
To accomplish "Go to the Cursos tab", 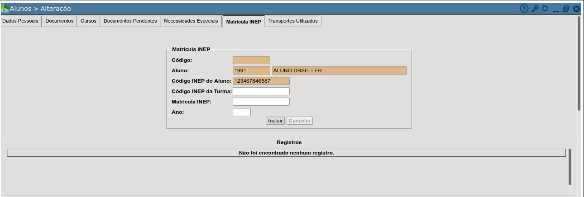I will coord(88,21).
